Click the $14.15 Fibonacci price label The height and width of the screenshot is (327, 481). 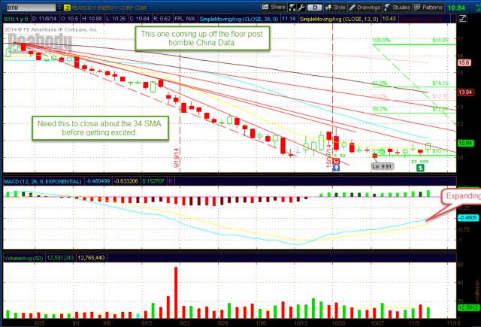coord(440,83)
